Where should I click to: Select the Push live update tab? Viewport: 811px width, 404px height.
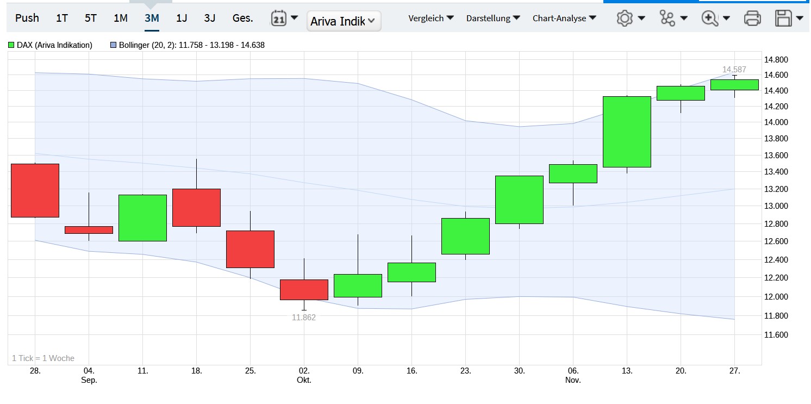click(x=27, y=18)
